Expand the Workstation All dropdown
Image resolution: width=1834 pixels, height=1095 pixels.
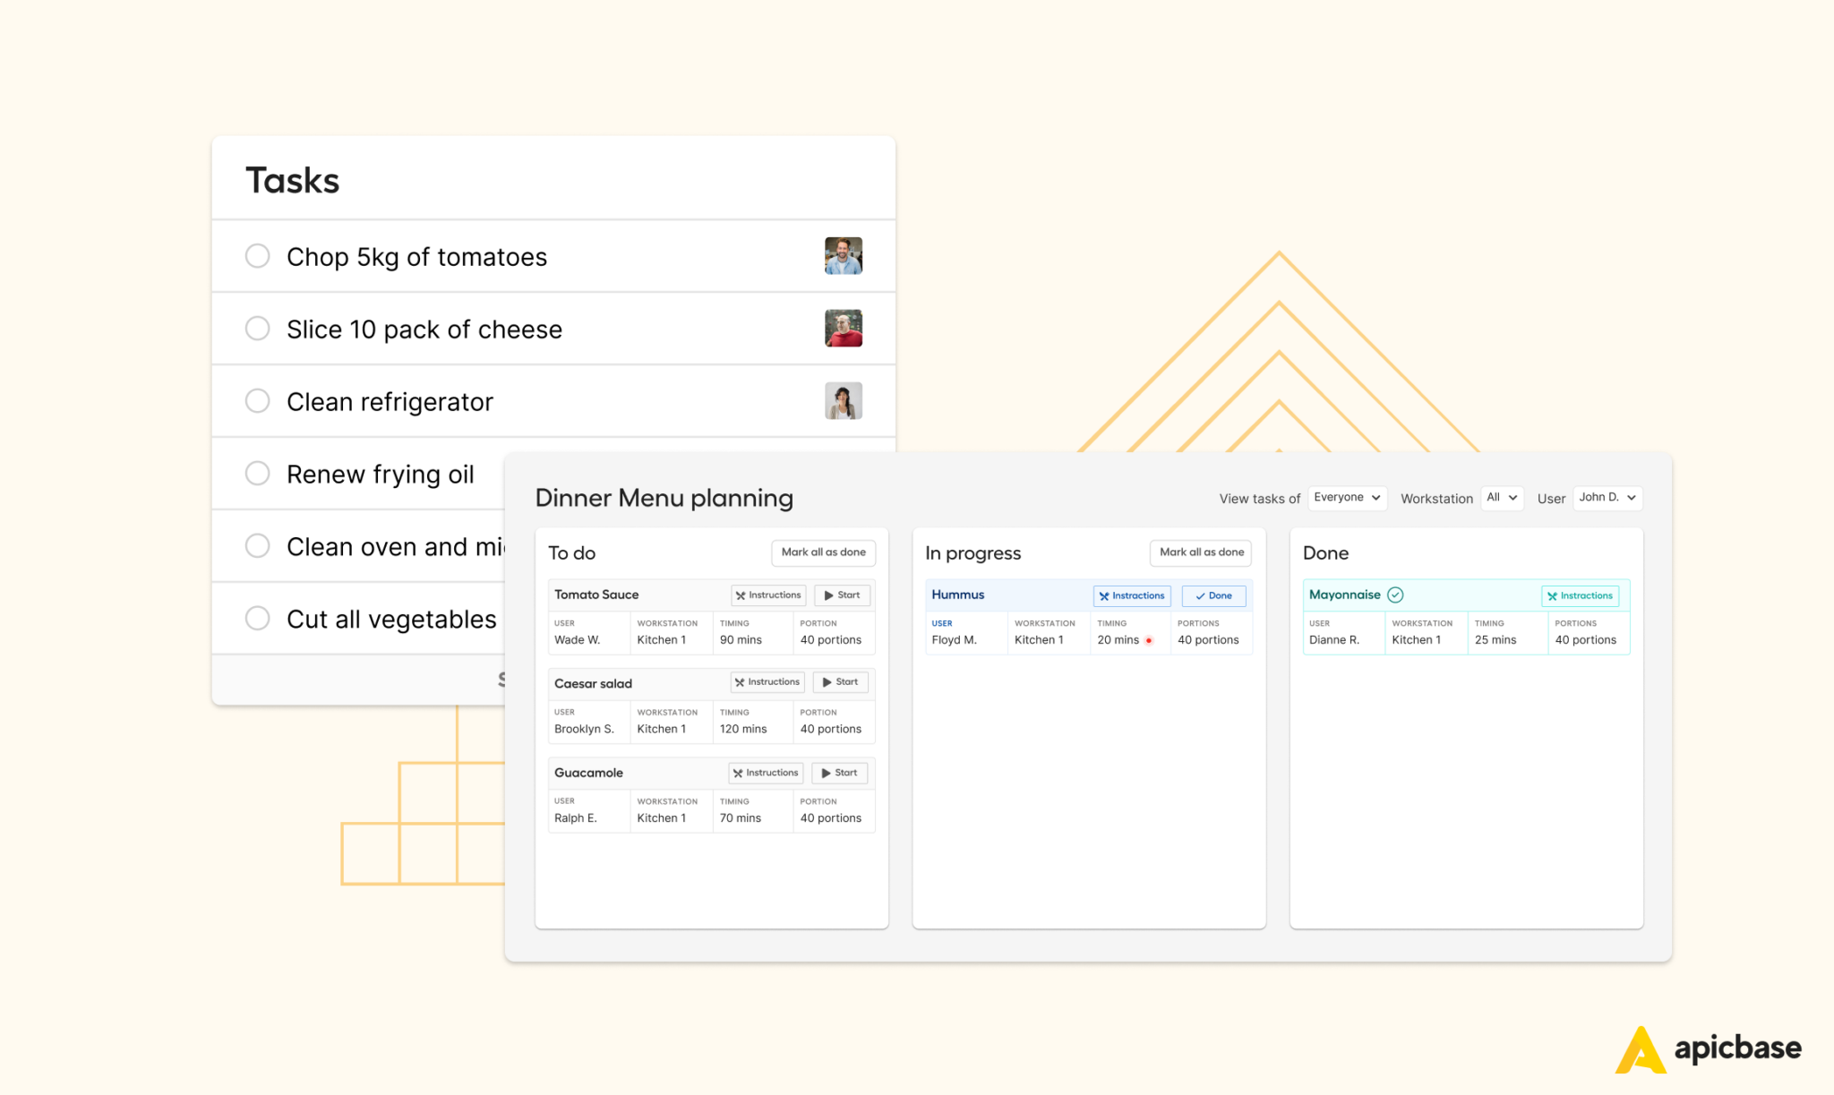click(x=1502, y=498)
